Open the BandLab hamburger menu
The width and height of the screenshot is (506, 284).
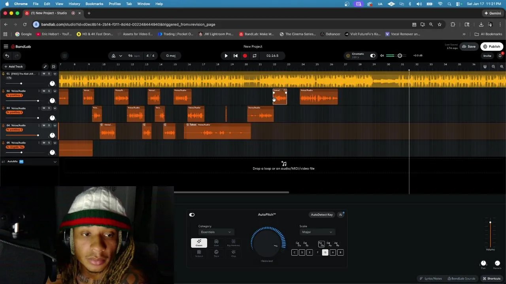pyautogui.click(x=6, y=47)
